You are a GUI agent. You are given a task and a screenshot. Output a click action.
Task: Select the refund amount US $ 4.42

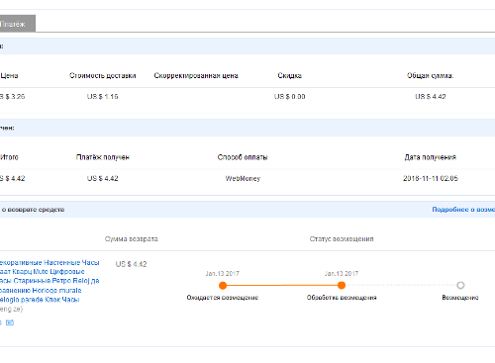[x=131, y=264]
